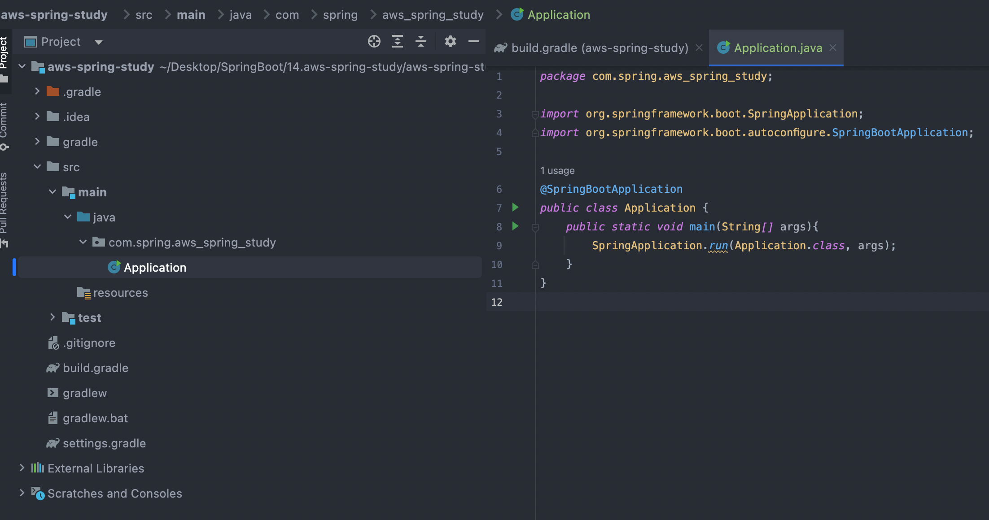Viewport: 989px width, 520px height.
Task: Hide the Project panel with minus icon
Action: click(x=474, y=41)
